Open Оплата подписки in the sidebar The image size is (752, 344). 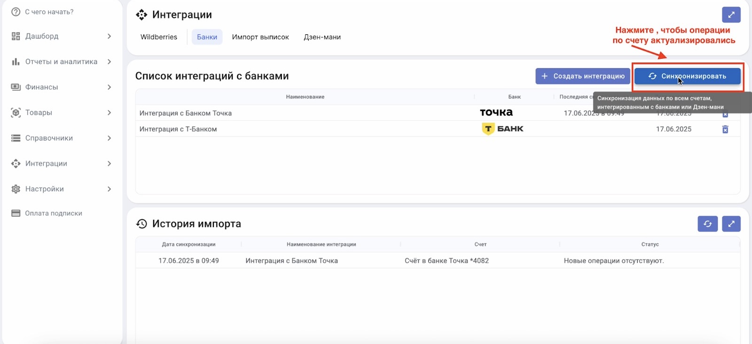(53, 213)
